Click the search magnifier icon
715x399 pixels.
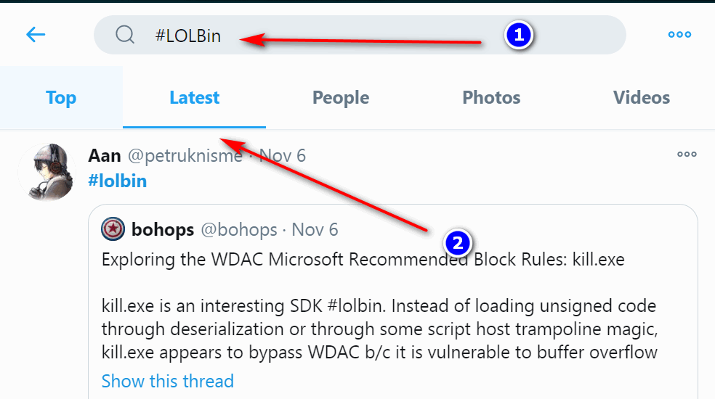(x=125, y=35)
